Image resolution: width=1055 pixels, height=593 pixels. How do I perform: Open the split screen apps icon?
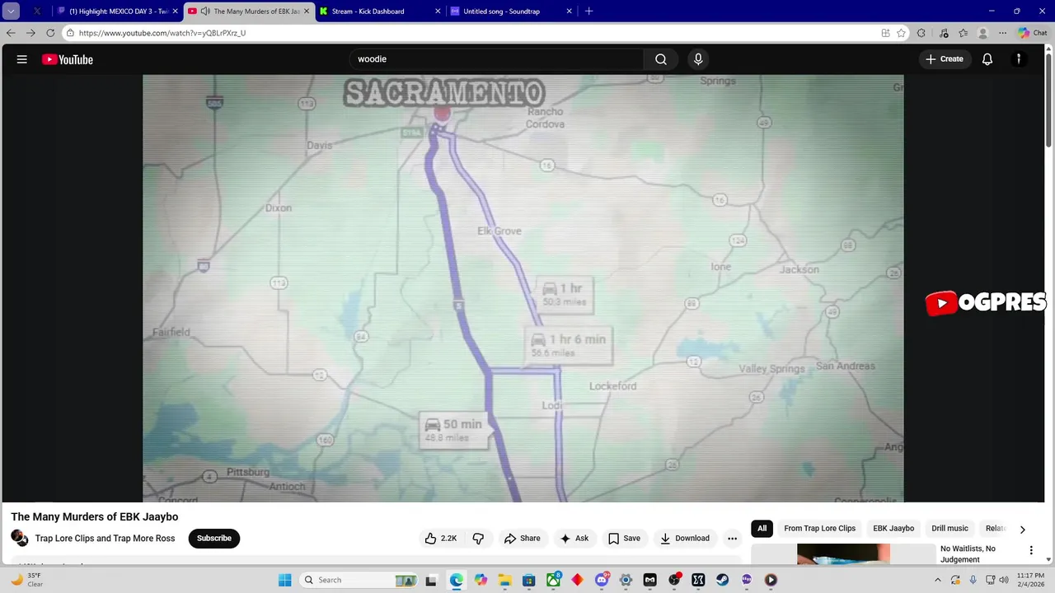point(885,33)
